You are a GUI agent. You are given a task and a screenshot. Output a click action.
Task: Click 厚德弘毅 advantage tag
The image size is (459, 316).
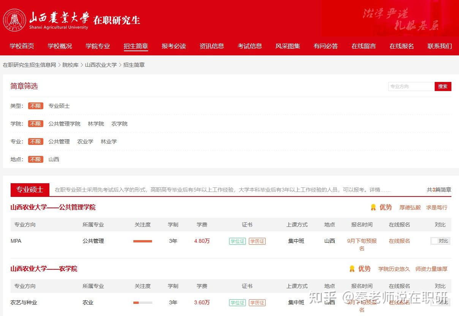pyautogui.click(x=410, y=208)
